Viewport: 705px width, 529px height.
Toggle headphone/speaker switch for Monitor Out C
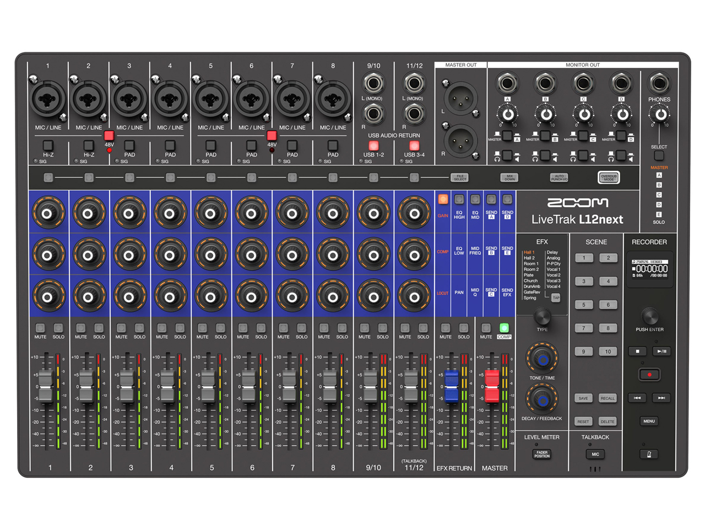point(583,156)
